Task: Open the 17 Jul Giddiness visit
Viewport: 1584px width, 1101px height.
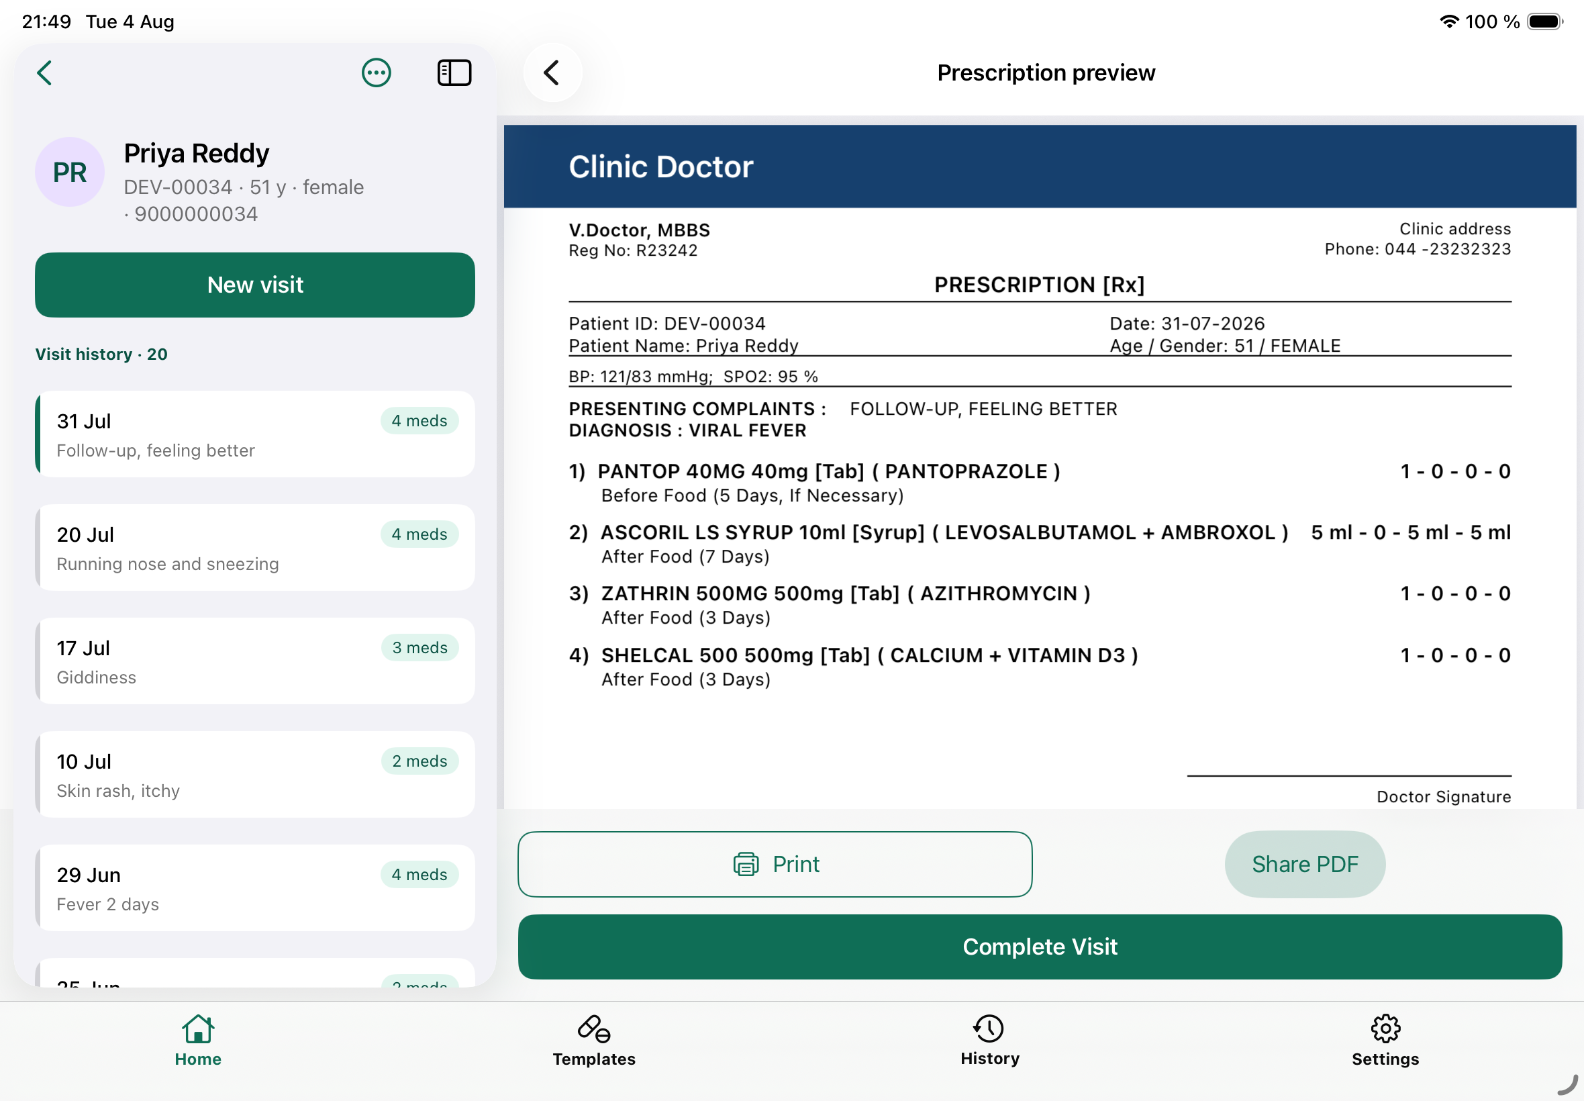Action: coord(255,661)
